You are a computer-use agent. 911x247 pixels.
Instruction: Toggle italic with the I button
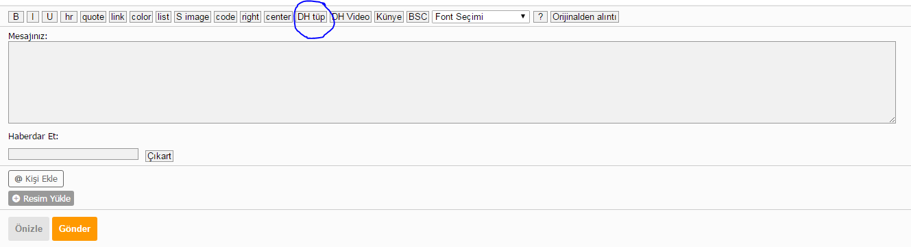coord(32,17)
